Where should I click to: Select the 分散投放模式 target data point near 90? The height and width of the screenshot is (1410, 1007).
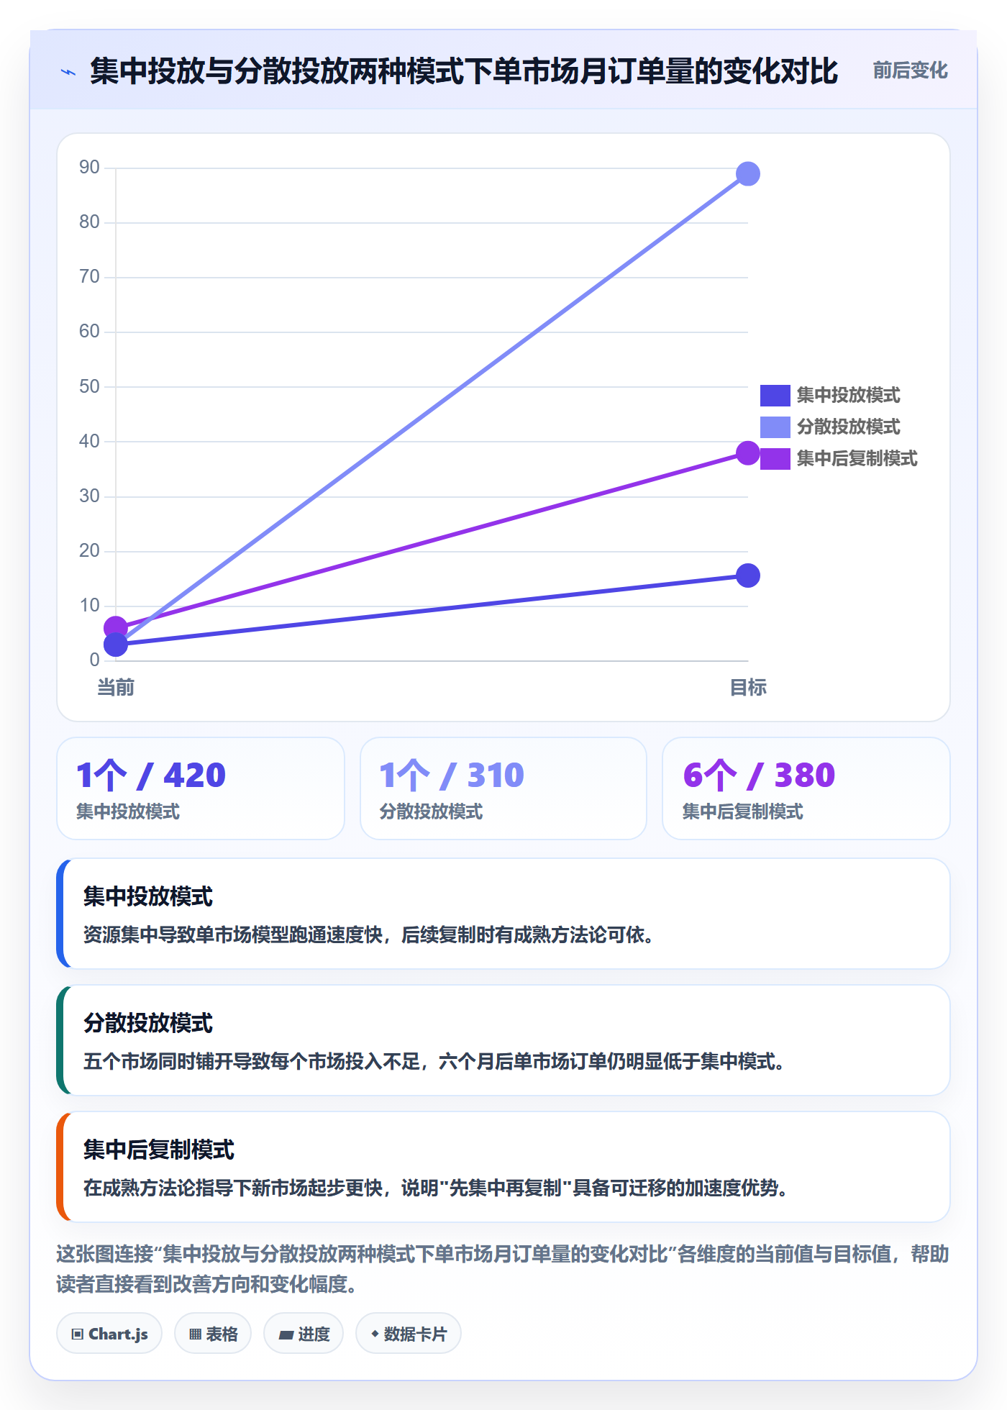[x=748, y=174]
